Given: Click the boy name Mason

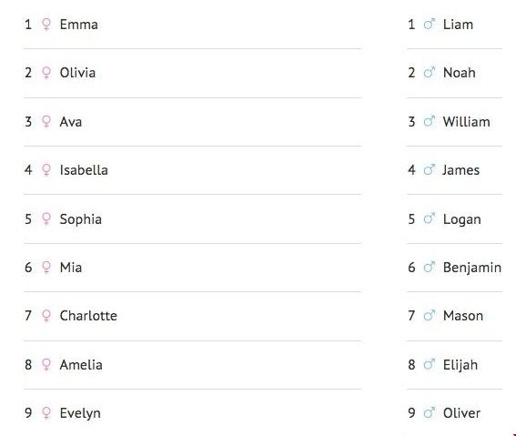Looking at the screenshot, I should pyautogui.click(x=463, y=316).
